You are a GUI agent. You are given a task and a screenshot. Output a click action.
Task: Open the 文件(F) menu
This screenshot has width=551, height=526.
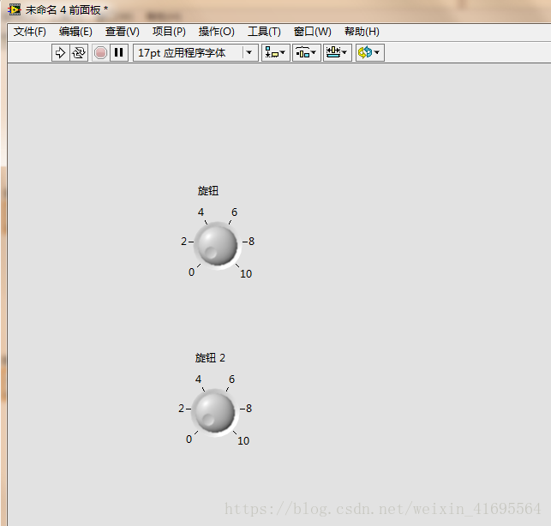pyautogui.click(x=30, y=32)
